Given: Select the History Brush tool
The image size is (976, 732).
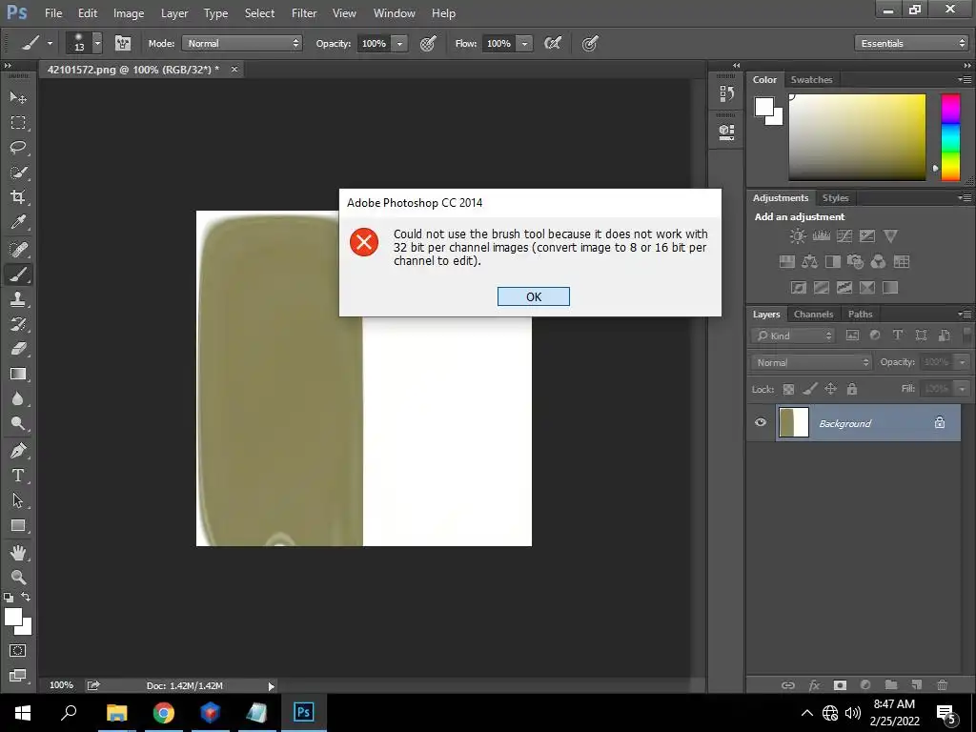Looking at the screenshot, I should point(18,324).
